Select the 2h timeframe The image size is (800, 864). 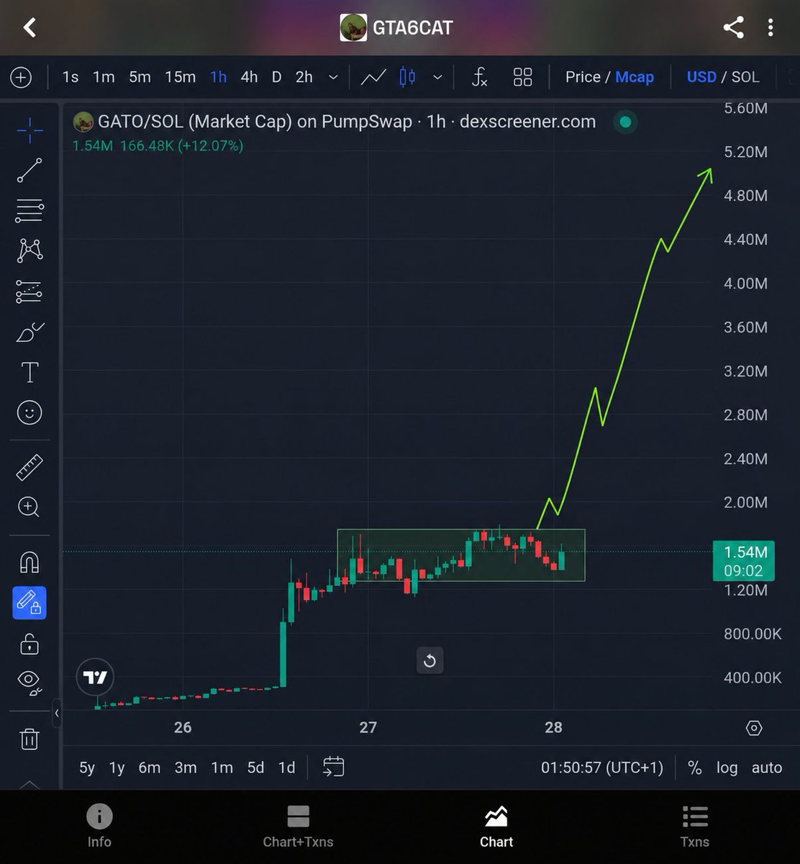304,77
